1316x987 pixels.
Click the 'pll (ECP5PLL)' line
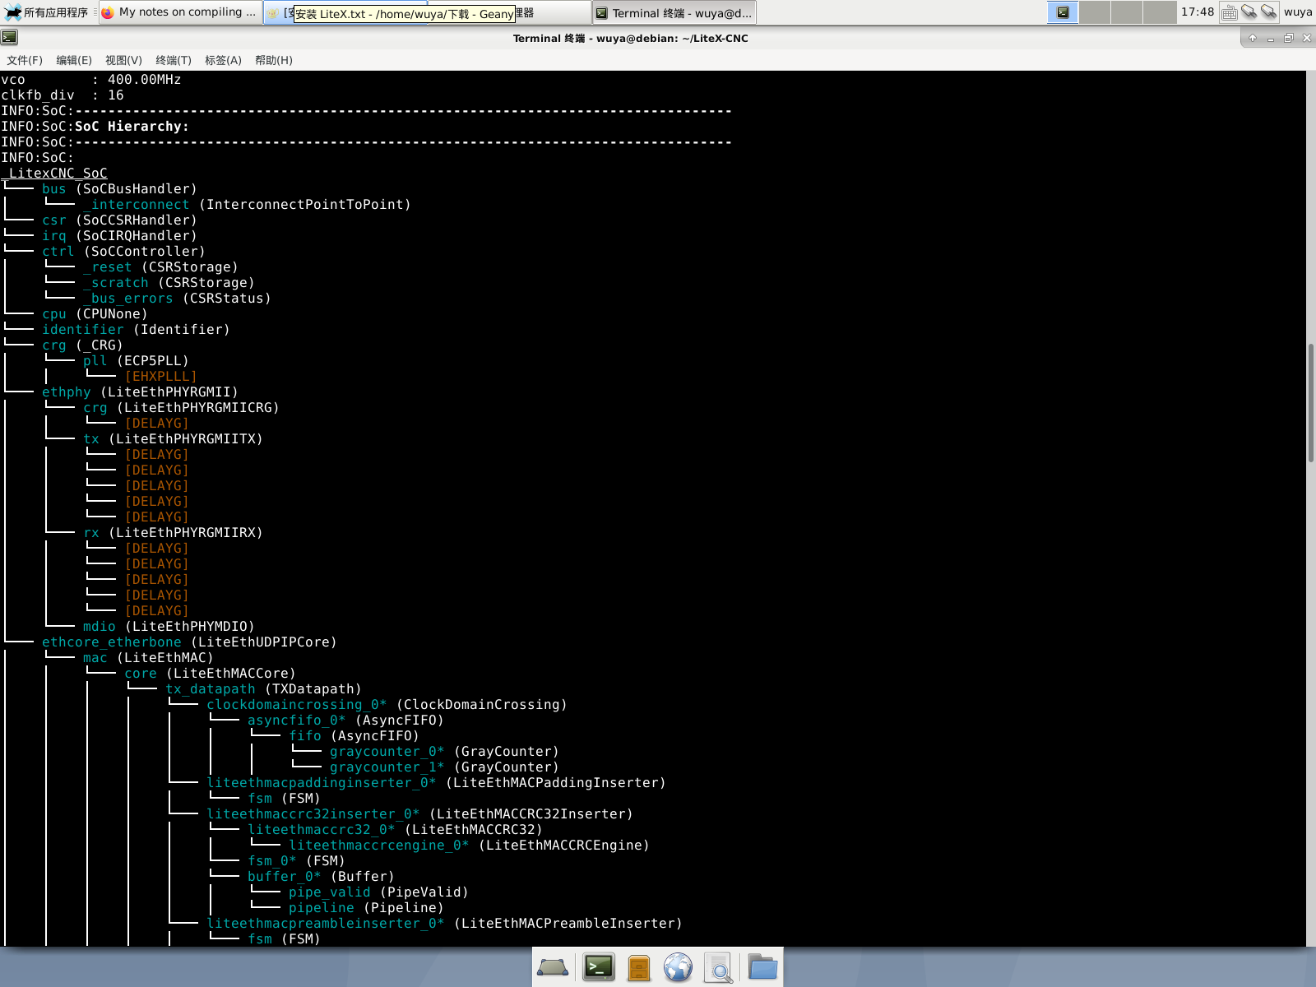tap(136, 361)
